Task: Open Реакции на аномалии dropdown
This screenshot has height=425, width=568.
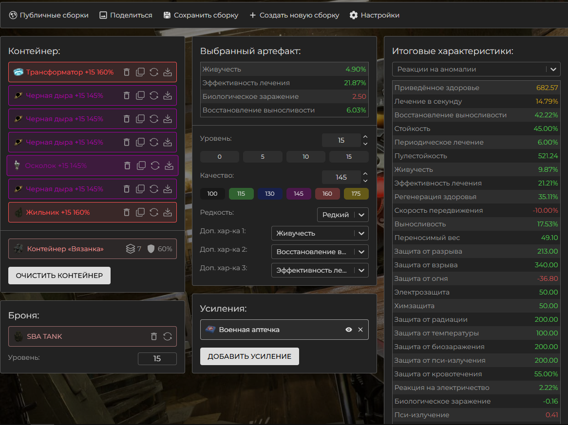Action: [x=476, y=69]
